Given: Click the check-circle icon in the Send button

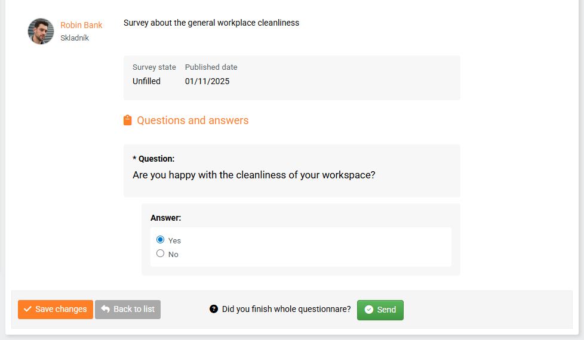Looking at the screenshot, I should click(369, 310).
